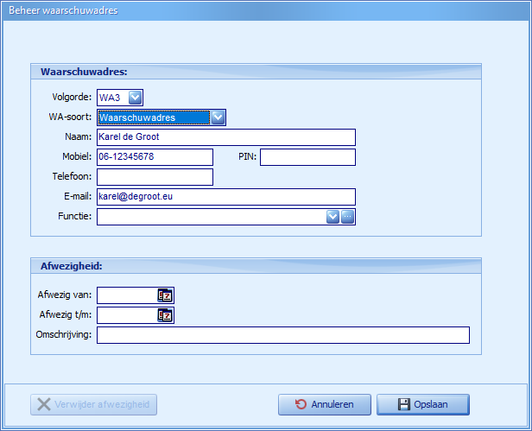Click the WA-soort: label
Viewport: 532px width, 431px height.
click(x=70, y=117)
